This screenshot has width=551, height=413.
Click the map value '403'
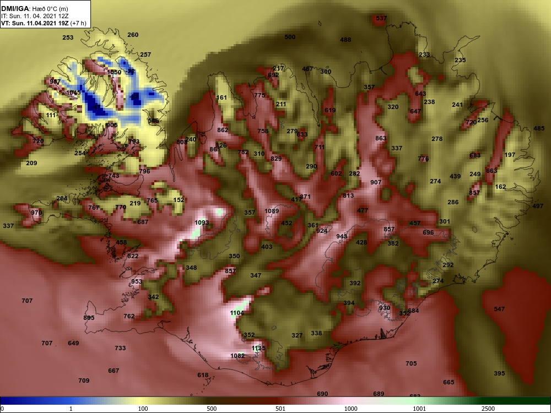pyautogui.click(x=267, y=247)
